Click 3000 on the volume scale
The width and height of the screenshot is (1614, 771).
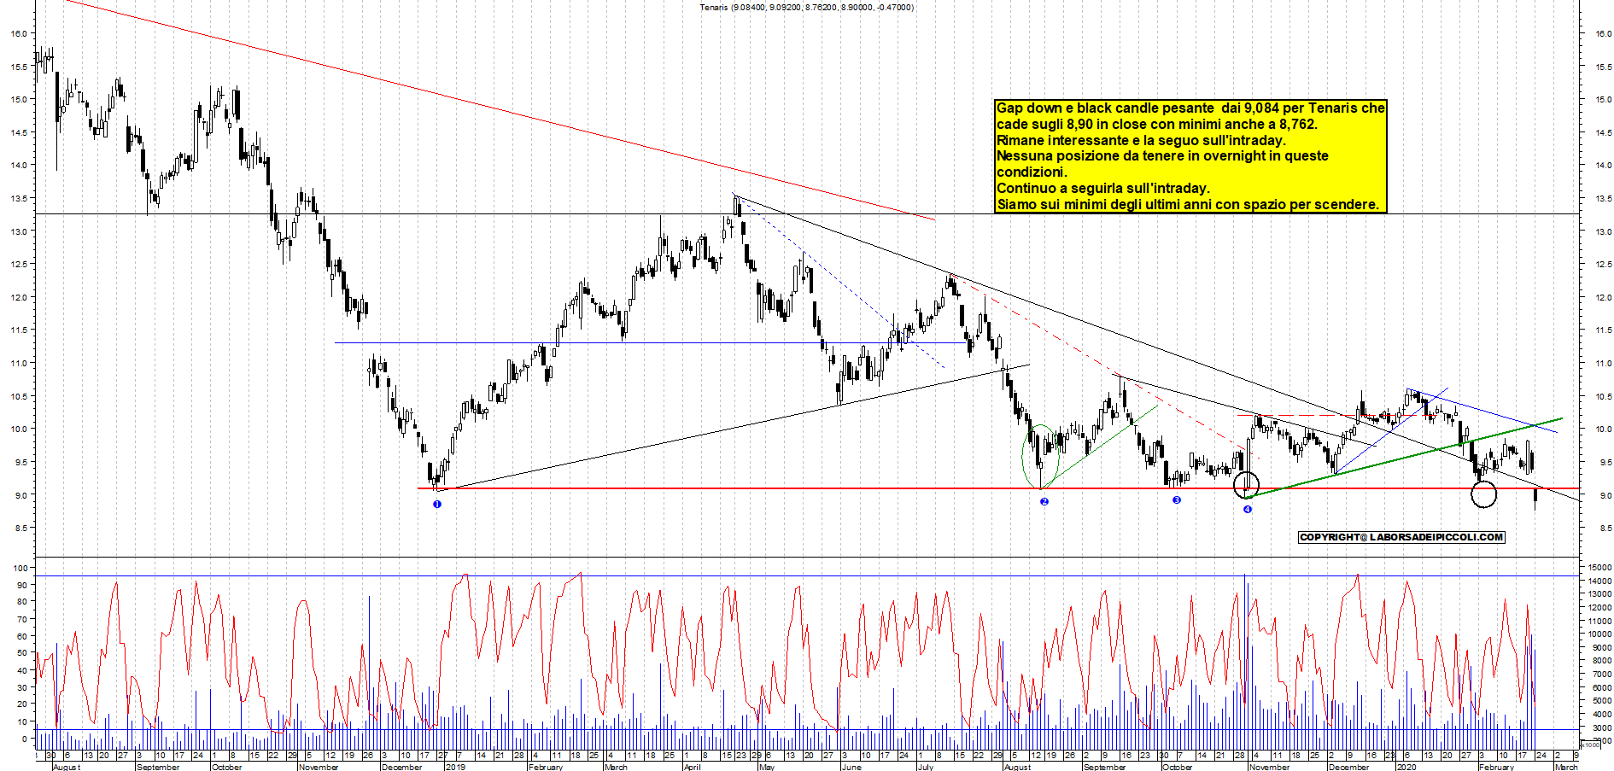point(1599,727)
